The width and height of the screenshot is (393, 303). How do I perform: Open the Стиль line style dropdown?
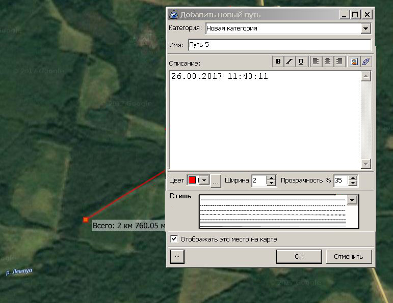352,200
